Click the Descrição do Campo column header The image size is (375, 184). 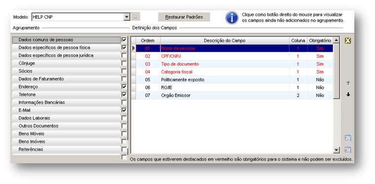pyautogui.click(x=225, y=40)
